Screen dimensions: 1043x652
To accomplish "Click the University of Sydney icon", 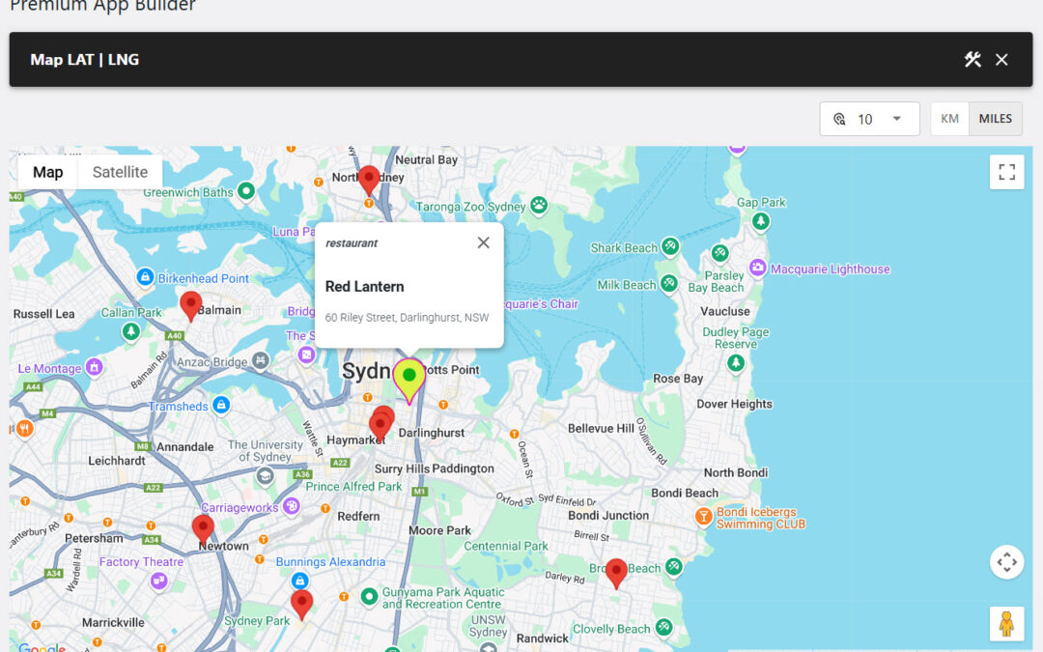I will [x=265, y=476].
